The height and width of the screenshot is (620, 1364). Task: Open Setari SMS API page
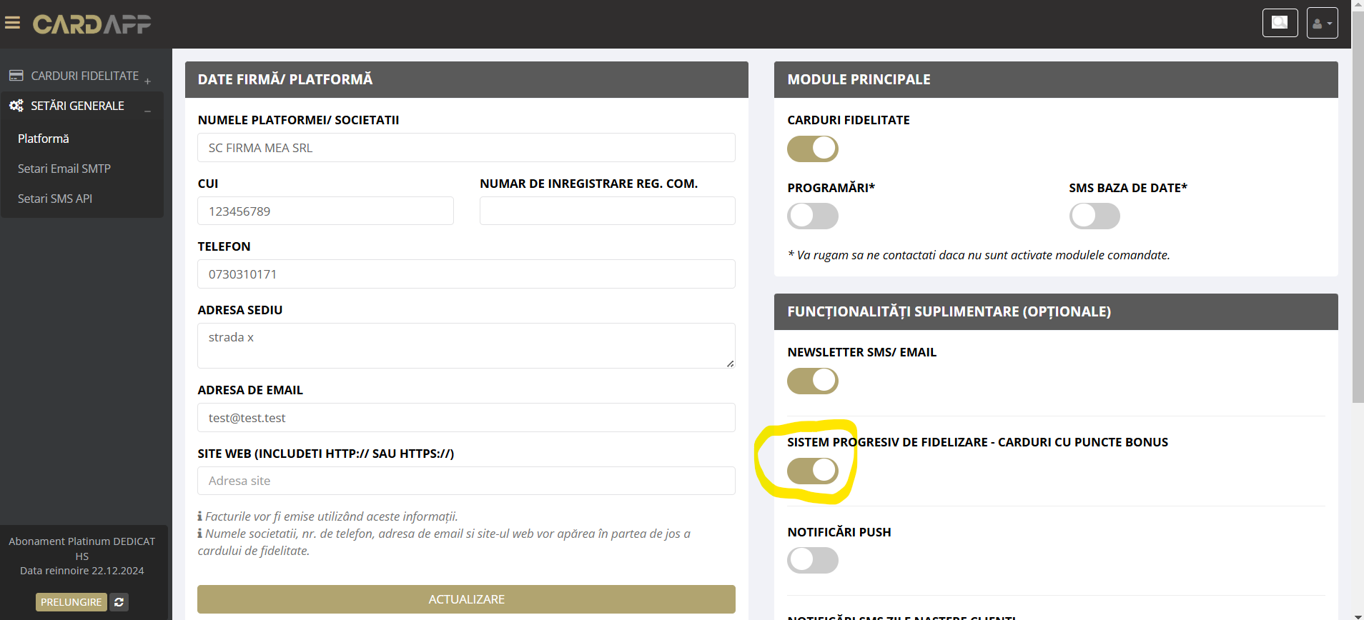click(x=55, y=199)
